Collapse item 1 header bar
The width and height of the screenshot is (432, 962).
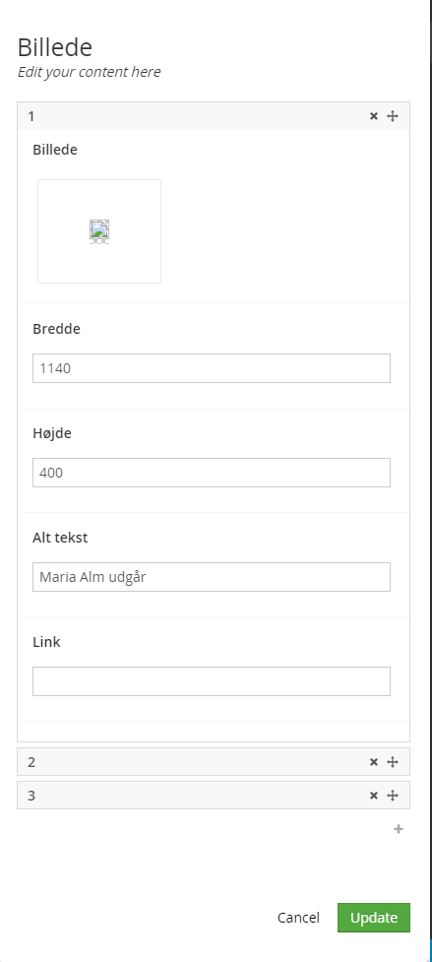pos(214,116)
